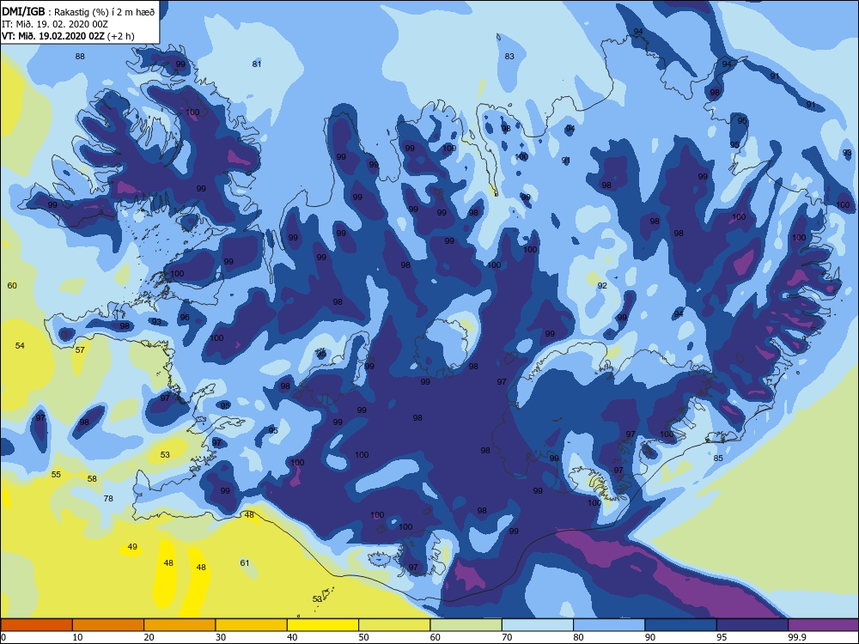Click the legend tick label 10
Screen dimensions: 859x644
[78, 637]
